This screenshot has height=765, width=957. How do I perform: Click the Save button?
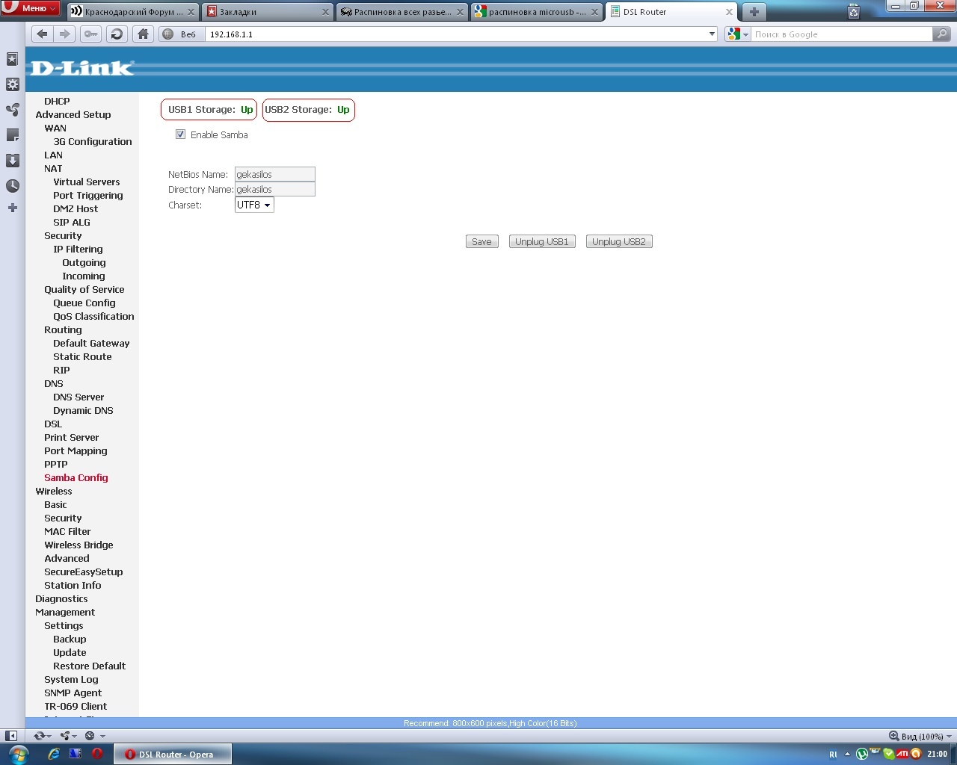[481, 242]
